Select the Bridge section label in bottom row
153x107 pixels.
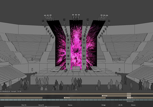click(104, 105)
